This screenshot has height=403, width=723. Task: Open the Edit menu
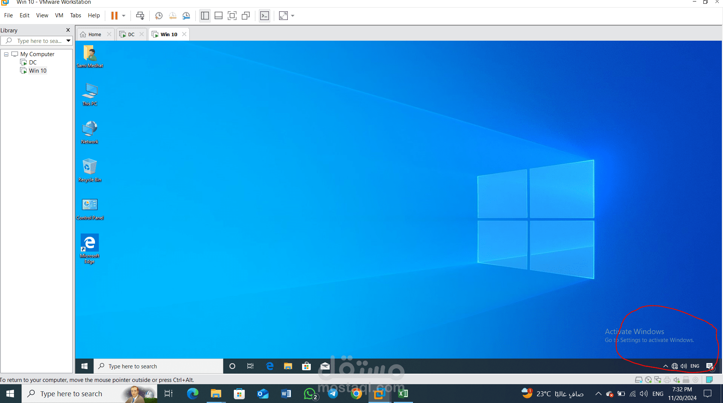coord(25,15)
